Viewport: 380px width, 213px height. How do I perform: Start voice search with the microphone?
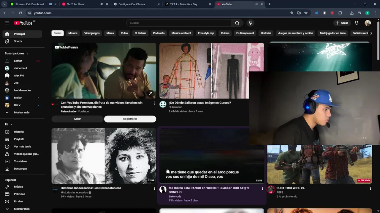coord(250,23)
